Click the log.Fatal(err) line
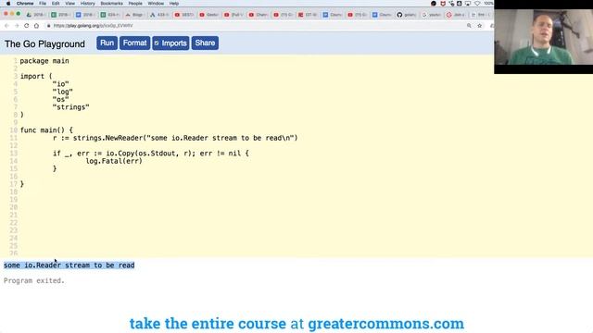The height and width of the screenshot is (333, 593). pos(114,161)
